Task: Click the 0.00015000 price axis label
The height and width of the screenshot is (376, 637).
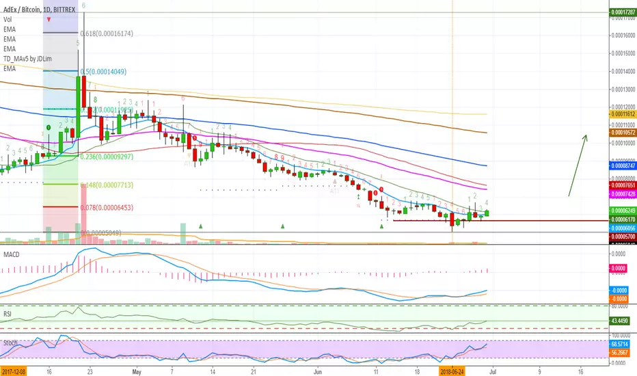Action: point(623,53)
